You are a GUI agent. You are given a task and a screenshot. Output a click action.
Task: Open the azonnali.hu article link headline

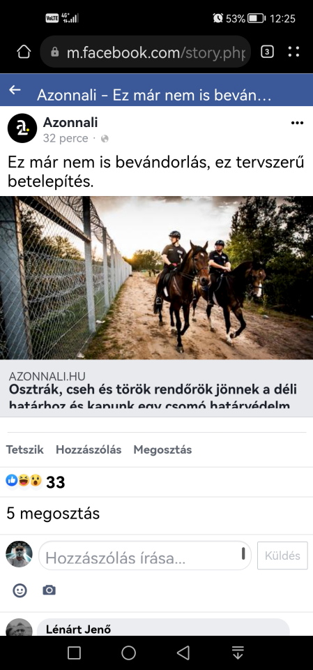pyautogui.click(x=153, y=397)
